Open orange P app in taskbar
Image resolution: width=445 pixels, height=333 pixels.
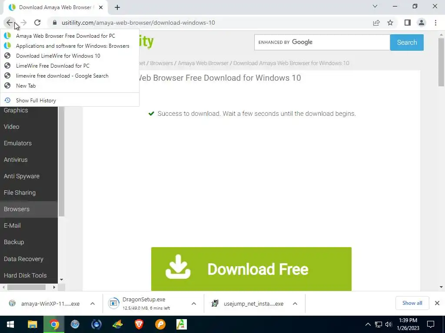click(x=160, y=324)
